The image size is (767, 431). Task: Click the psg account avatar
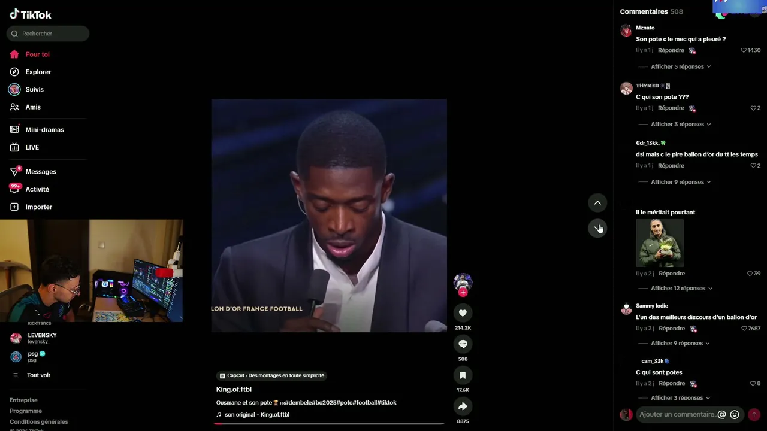tap(16, 357)
